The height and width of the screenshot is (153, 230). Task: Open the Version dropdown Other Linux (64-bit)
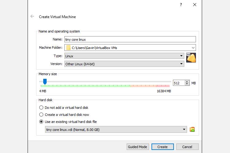tap(124, 64)
